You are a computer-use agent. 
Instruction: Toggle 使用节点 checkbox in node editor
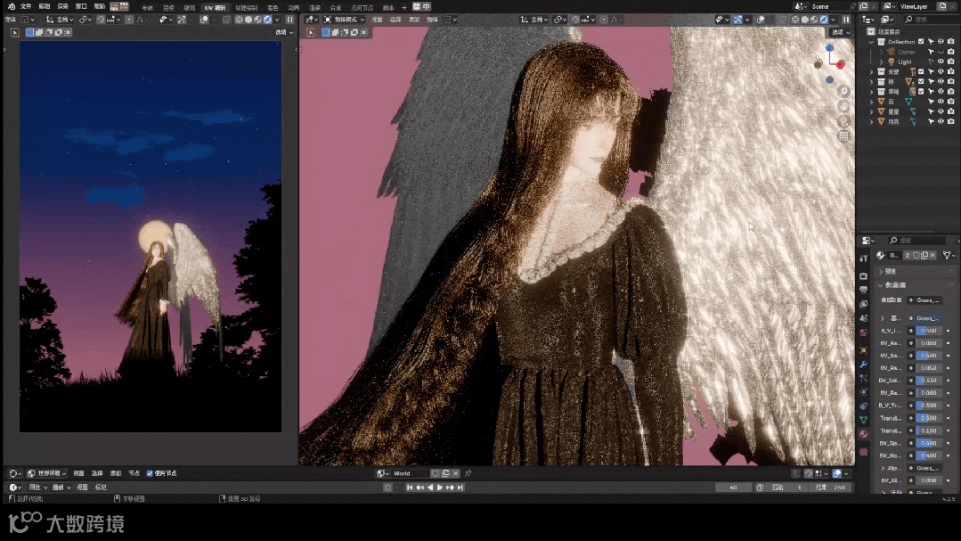coord(150,473)
